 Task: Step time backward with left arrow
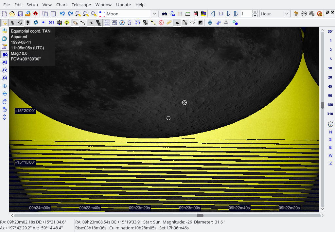tap(213, 14)
